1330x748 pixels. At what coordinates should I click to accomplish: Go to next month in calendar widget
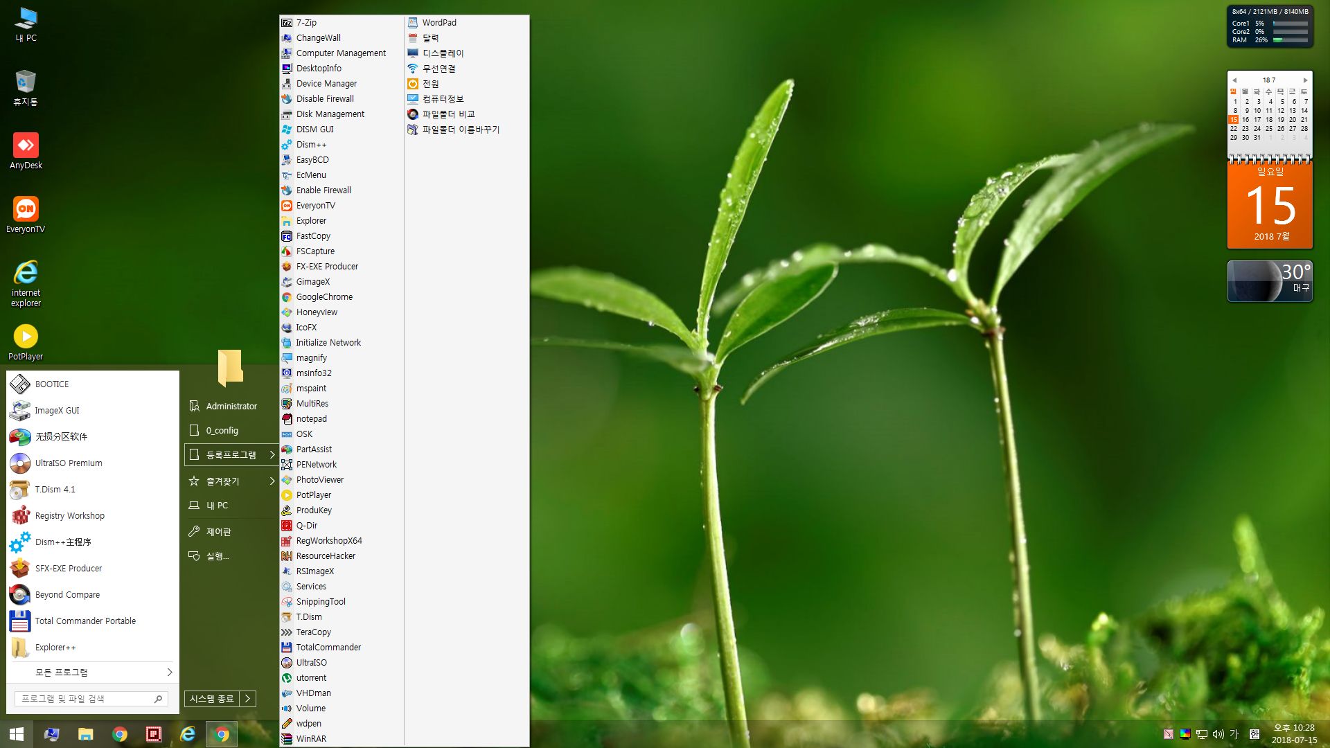click(1306, 80)
